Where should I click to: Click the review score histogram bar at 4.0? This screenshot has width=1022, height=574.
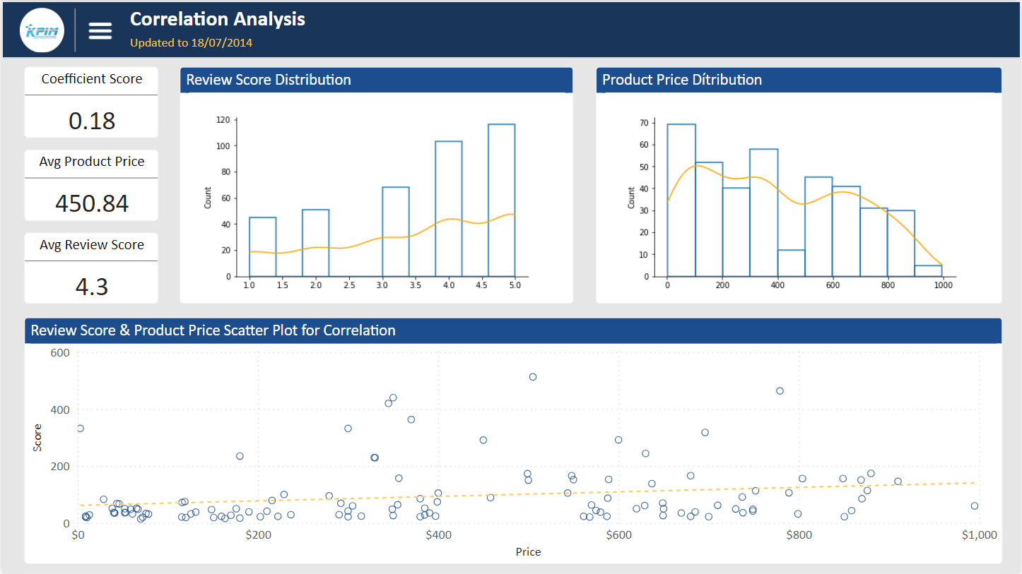pyautogui.click(x=448, y=209)
